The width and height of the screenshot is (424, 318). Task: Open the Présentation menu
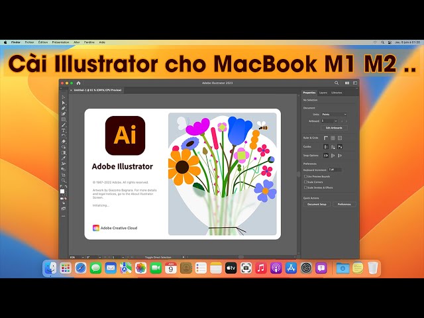(60, 42)
